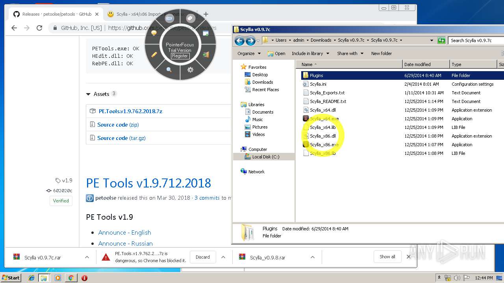Click Open in the Explorer toolbar
This screenshot has width=504, height=283.
click(x=276, y=53)
